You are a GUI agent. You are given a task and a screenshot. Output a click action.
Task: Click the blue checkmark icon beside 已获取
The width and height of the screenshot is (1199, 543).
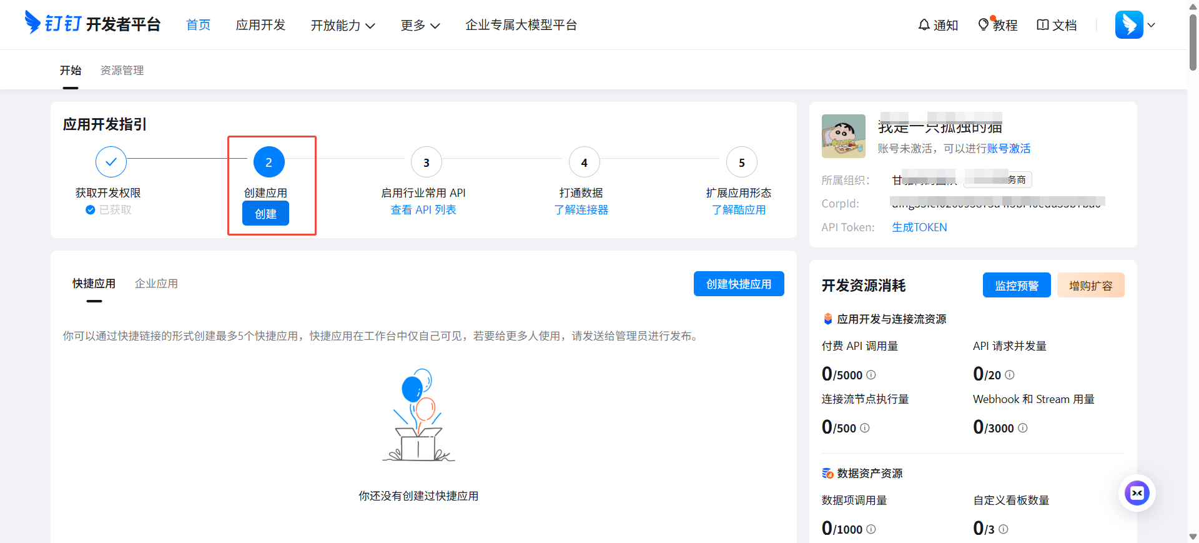[91, 210]
